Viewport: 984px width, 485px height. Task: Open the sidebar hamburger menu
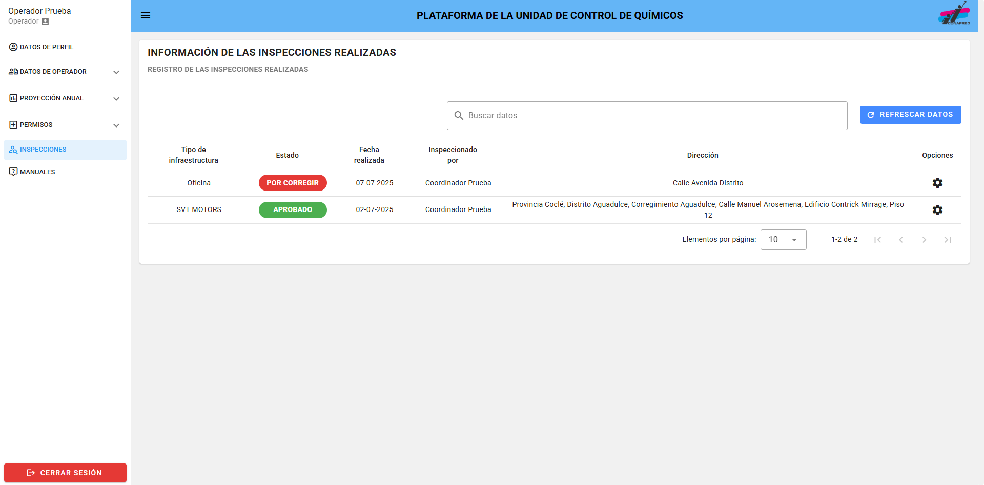click(146, 15)
